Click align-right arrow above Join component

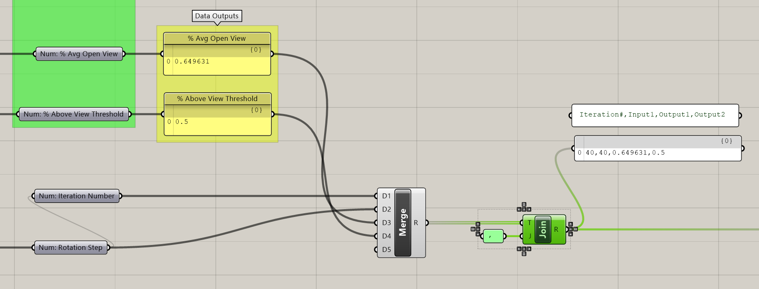click(529, 210)
